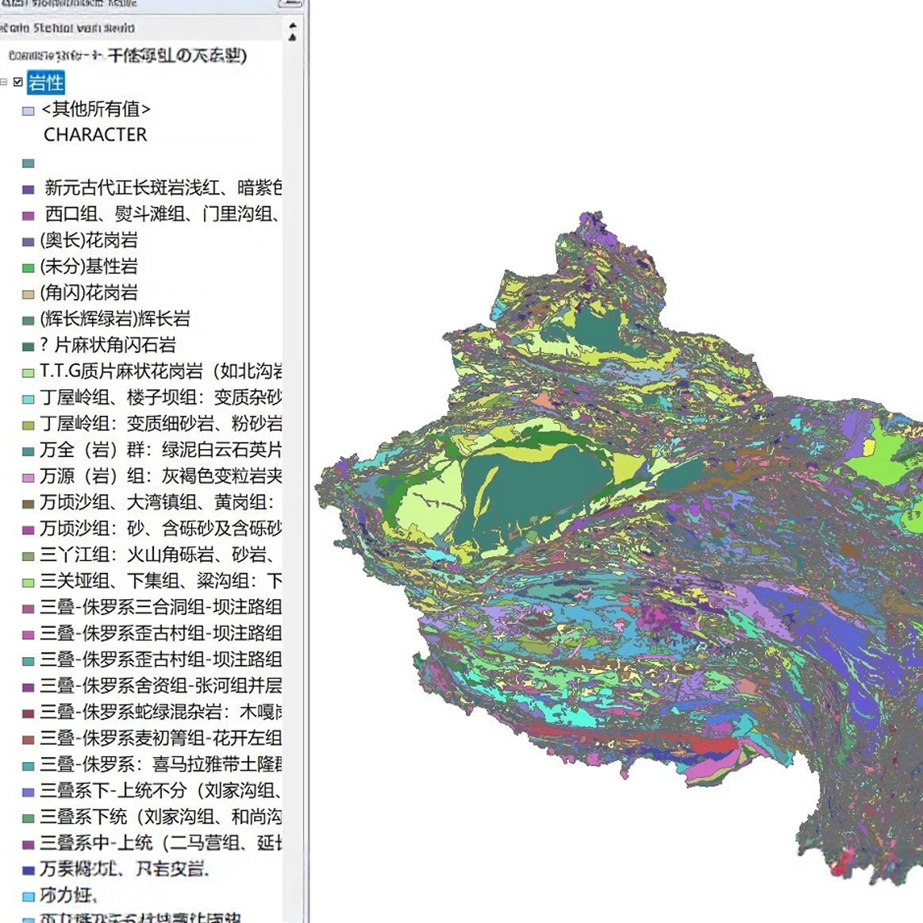The width and height of the screenshot is (923, 923).
Task: Select the (辉长辉绿岩)辉长岩 symbol patch
Action: click(x=28, y=320)
